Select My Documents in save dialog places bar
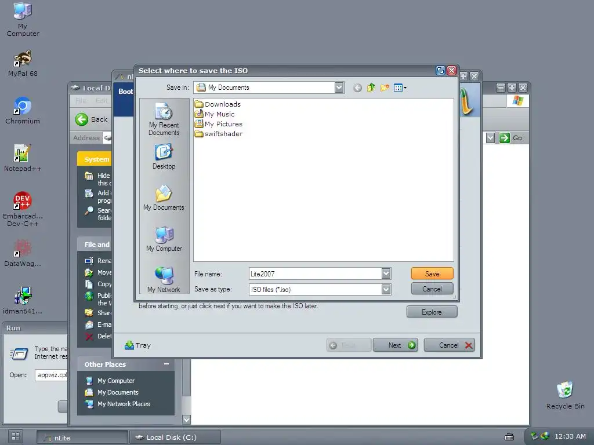 point(164,198)
